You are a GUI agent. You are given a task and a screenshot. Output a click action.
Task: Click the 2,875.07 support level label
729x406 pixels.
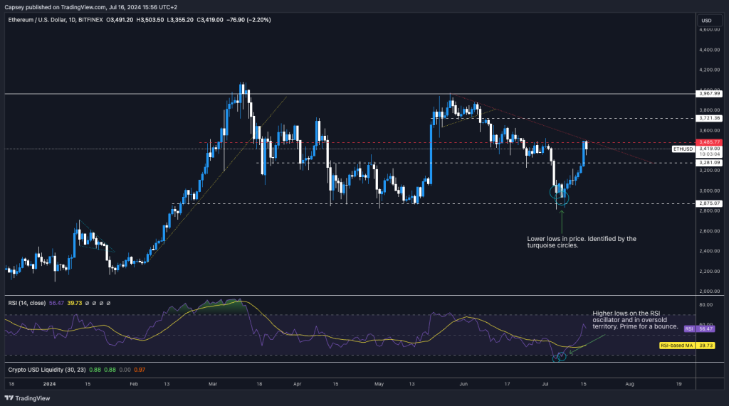coord(709,203)
